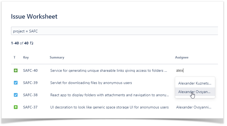Sort by the Key column header
This screenshot has height=126, width=227.
26,57
